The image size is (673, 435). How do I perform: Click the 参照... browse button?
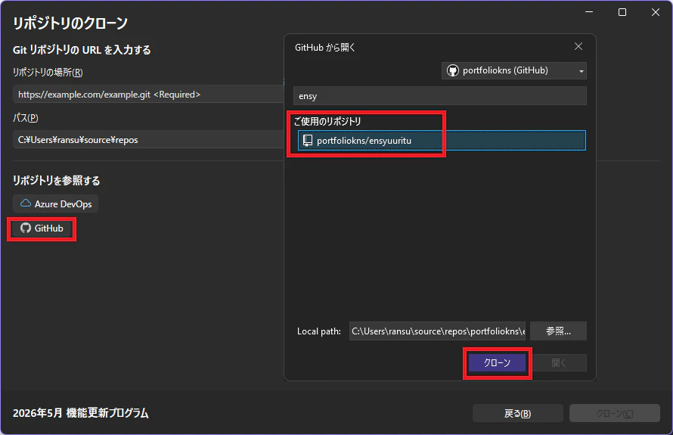pos(558,331)
